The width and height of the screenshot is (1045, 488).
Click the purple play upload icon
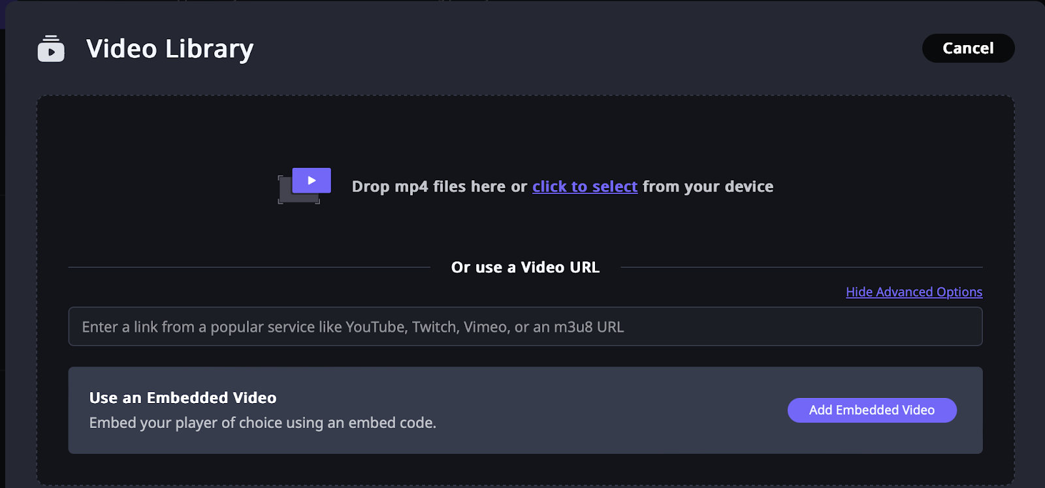(x=312, y=180)
